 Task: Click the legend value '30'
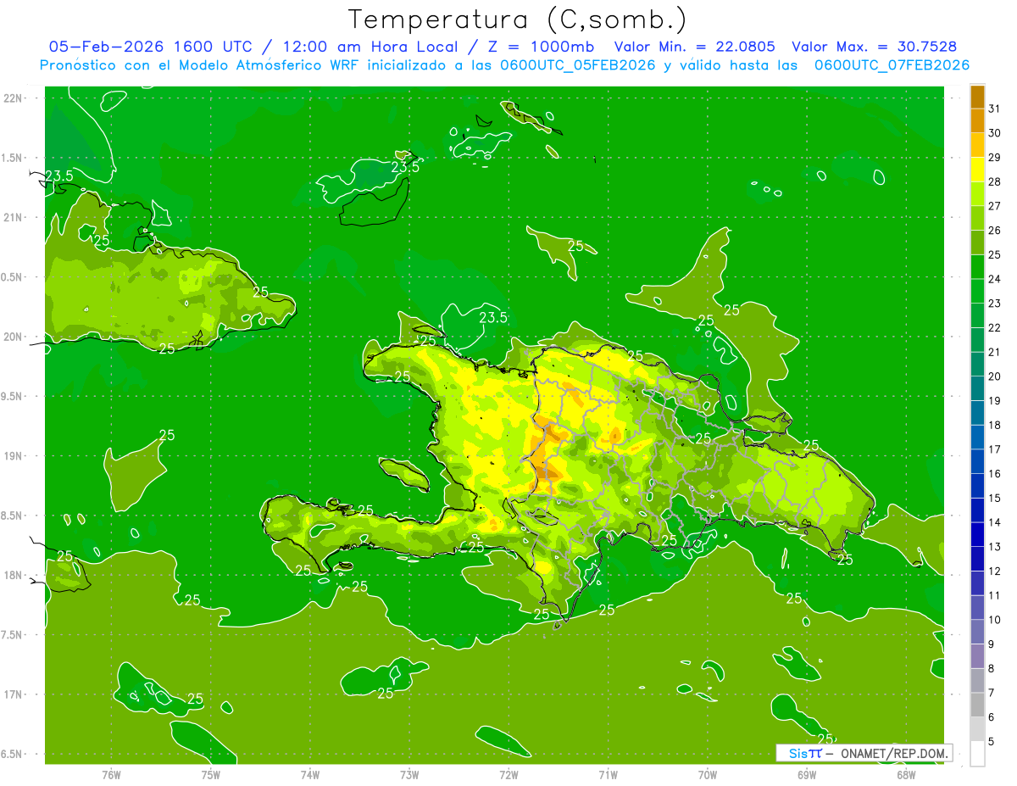pos(995,133)
